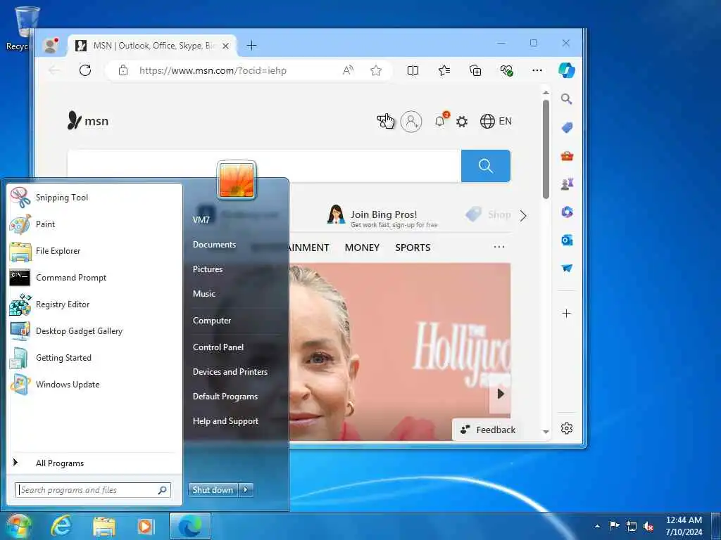This screenshot has height=540, width=721.
Task: Open Getting Started in Start menu
Action: point(95,358)
